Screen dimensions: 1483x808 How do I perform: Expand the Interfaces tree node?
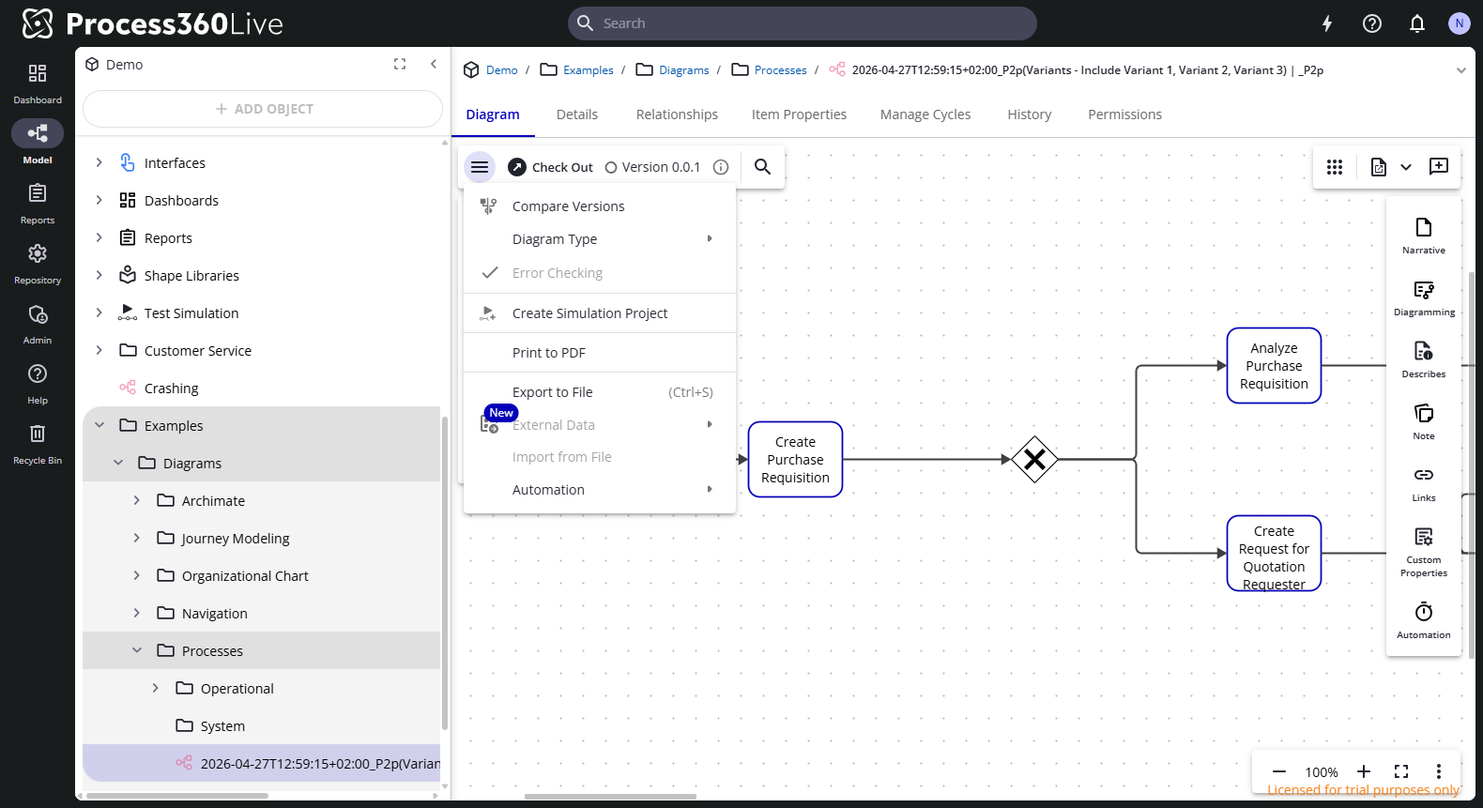[99, 162]
